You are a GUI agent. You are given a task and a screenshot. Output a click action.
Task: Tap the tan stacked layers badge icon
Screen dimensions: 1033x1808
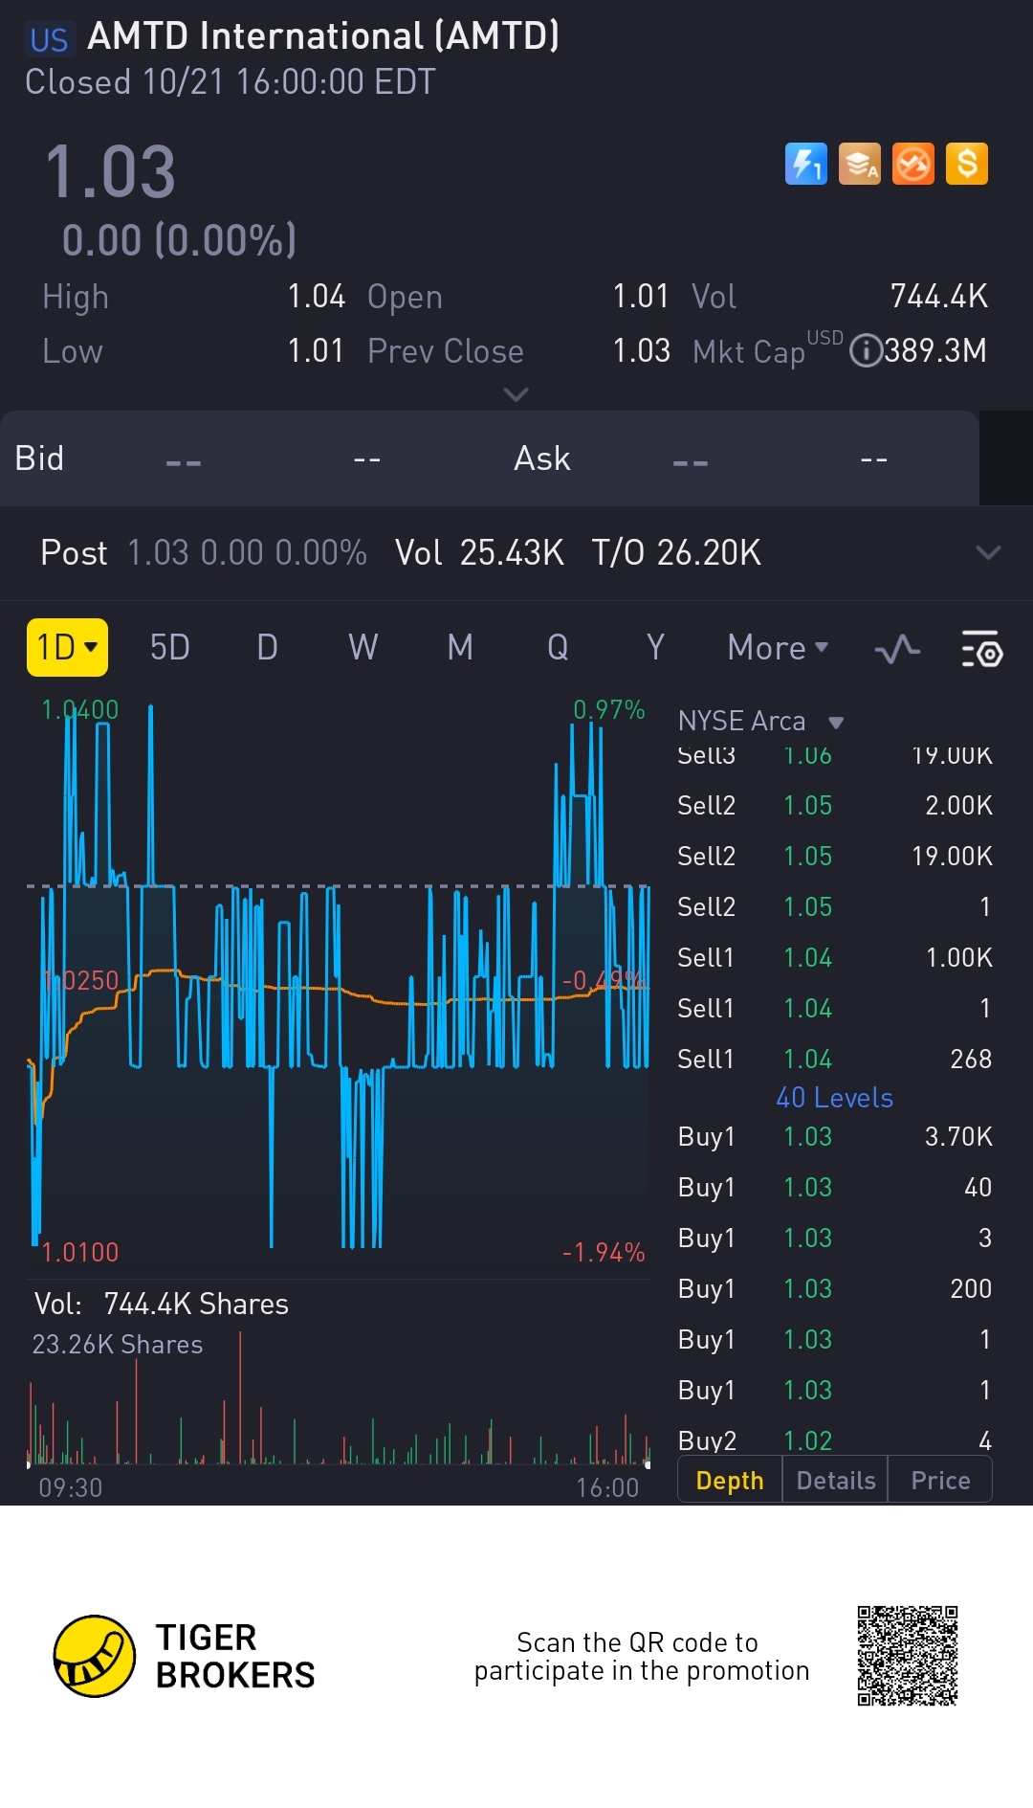pyautogui.click(x=859, y=164)
